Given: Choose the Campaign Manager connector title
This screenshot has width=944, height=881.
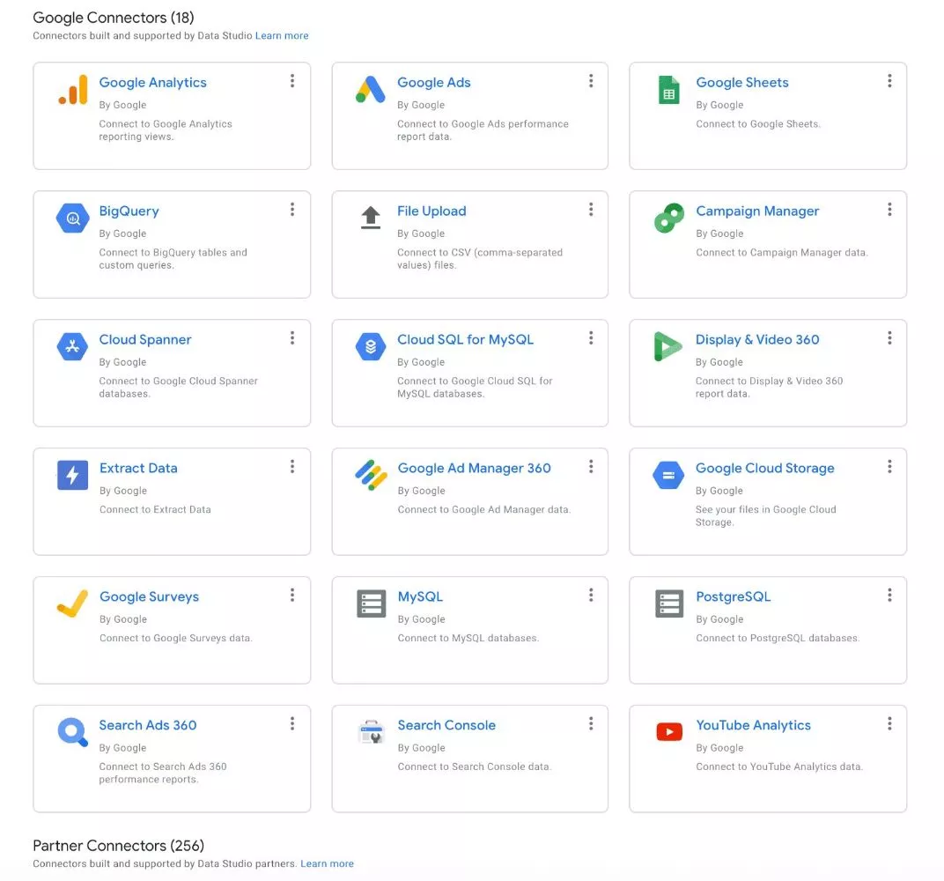Looking at the screenshot, I should 757,211.
